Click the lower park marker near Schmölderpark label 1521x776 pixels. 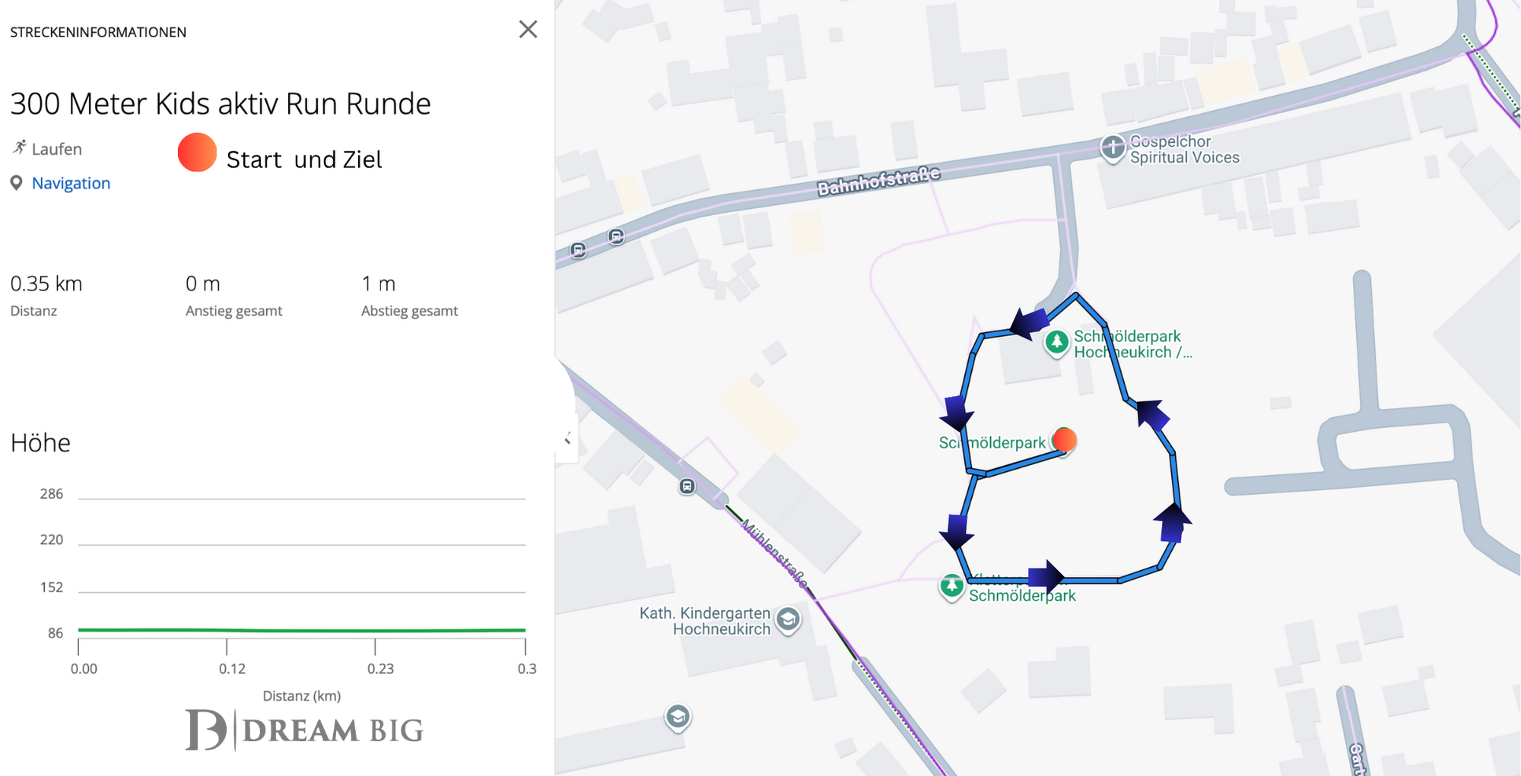point(951,586)
